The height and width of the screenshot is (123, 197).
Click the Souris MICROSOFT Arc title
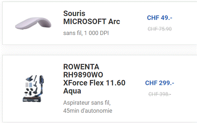[92, 17]
